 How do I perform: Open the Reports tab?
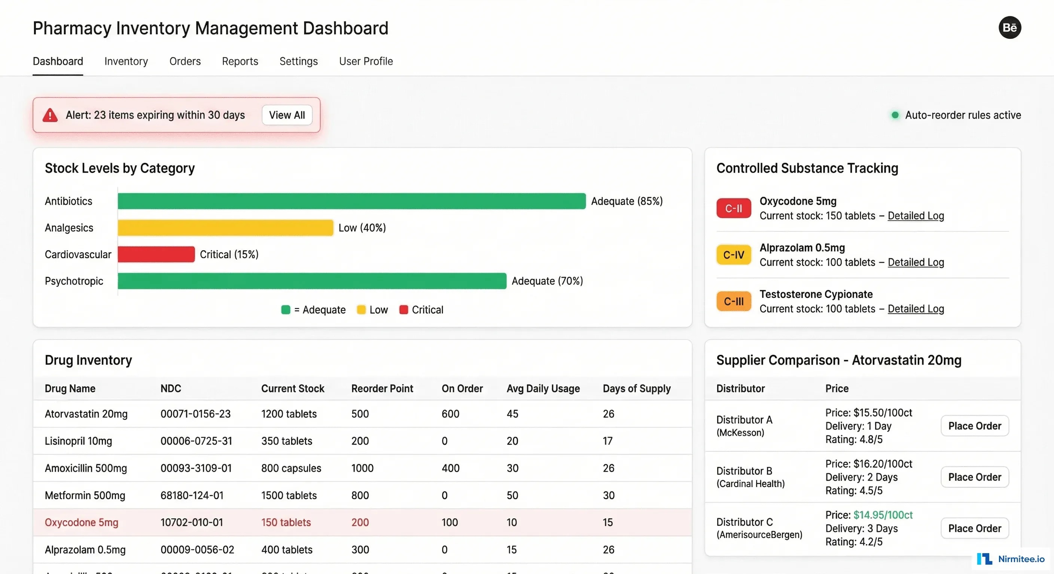click(x=240, y=61)
